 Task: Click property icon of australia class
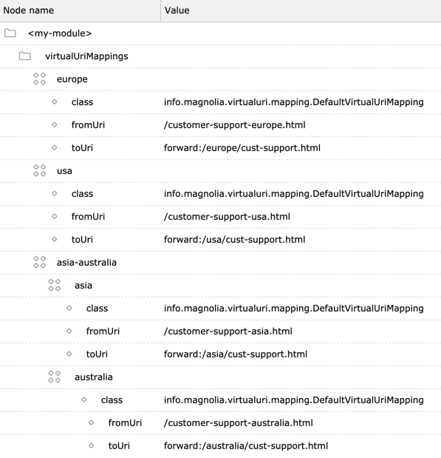tap(84, 400)
